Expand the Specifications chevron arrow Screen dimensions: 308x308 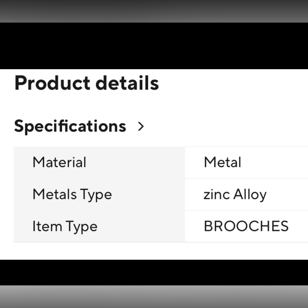pyautogui.click(x=141, y=126)
